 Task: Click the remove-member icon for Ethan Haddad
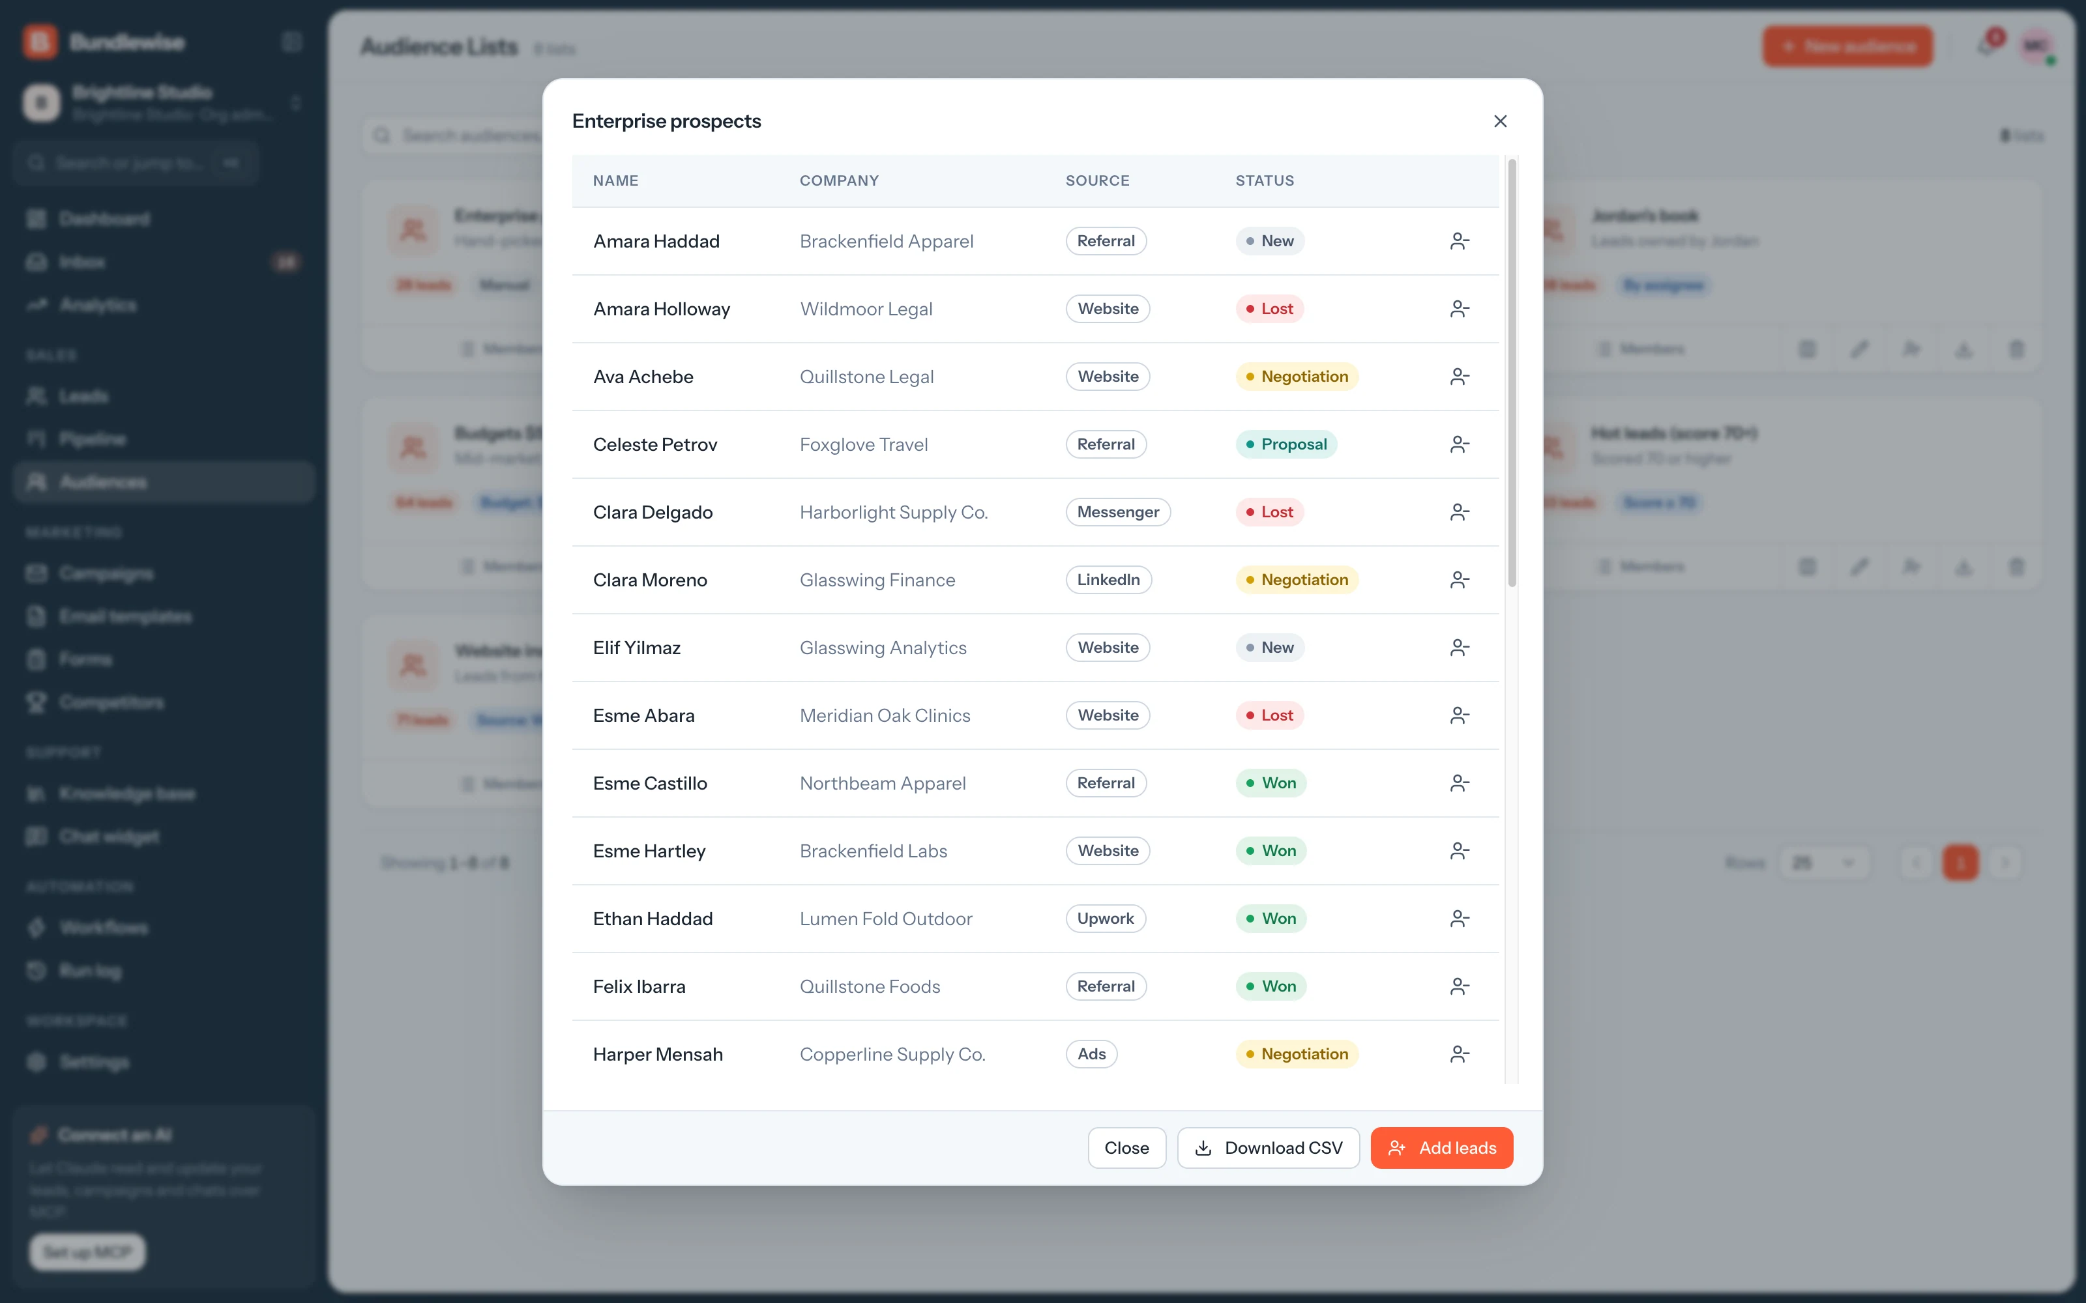pos(1460,919)
